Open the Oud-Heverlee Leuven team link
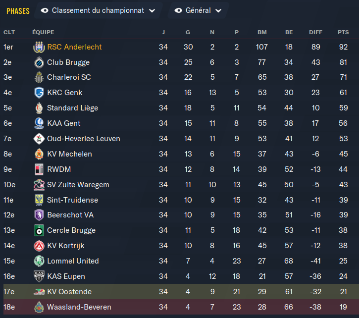Viewport: 359px width, 318px height. tap(83, 139)
